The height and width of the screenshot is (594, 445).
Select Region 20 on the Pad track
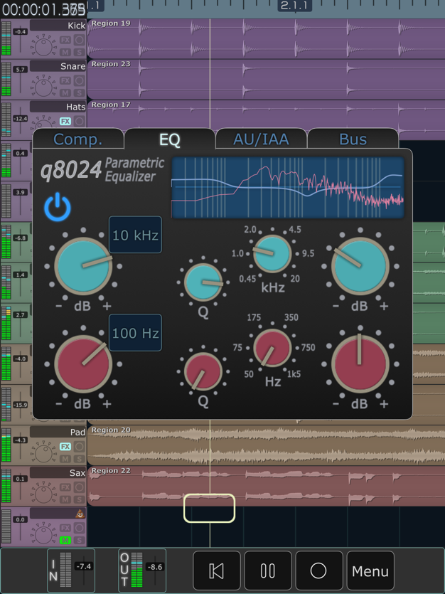tap(263, 445)
